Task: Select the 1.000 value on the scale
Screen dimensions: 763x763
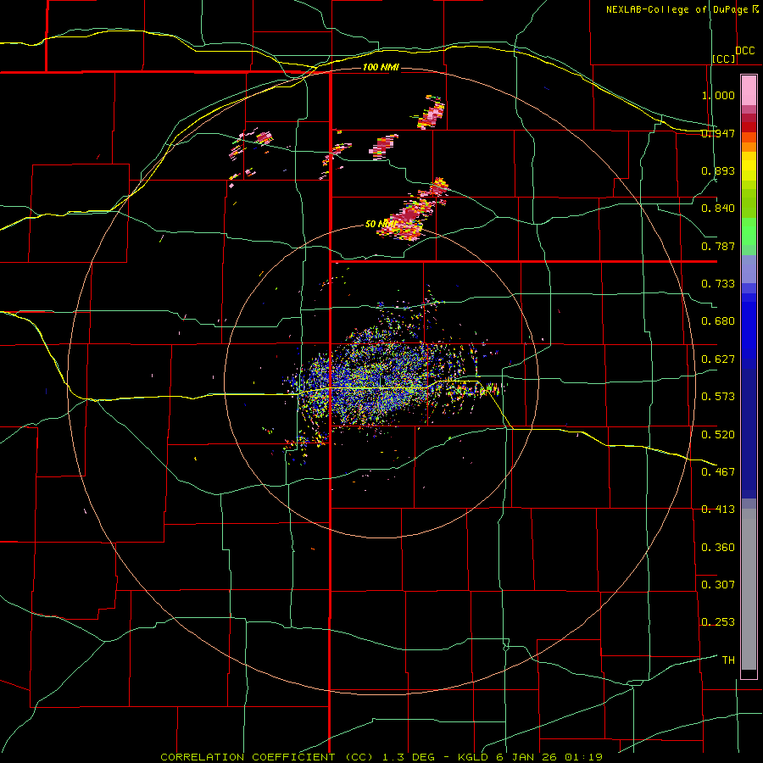Action: [x=718, y=95]
